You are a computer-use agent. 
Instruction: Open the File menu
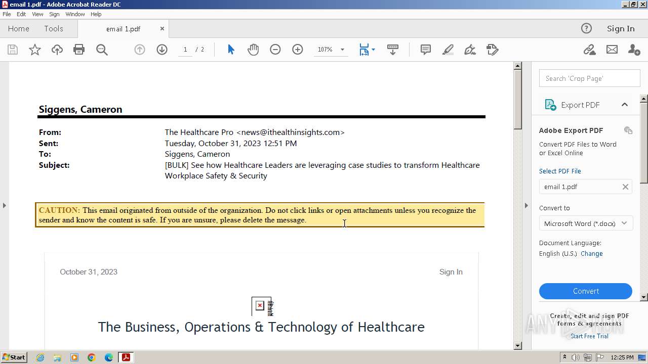[7, 14]
